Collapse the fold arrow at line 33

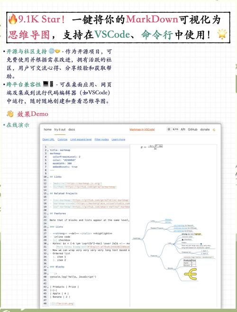(48, 254)
